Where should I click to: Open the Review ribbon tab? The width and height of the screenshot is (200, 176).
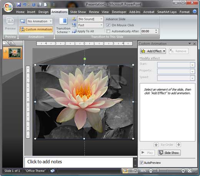click(x=94, y=12)
